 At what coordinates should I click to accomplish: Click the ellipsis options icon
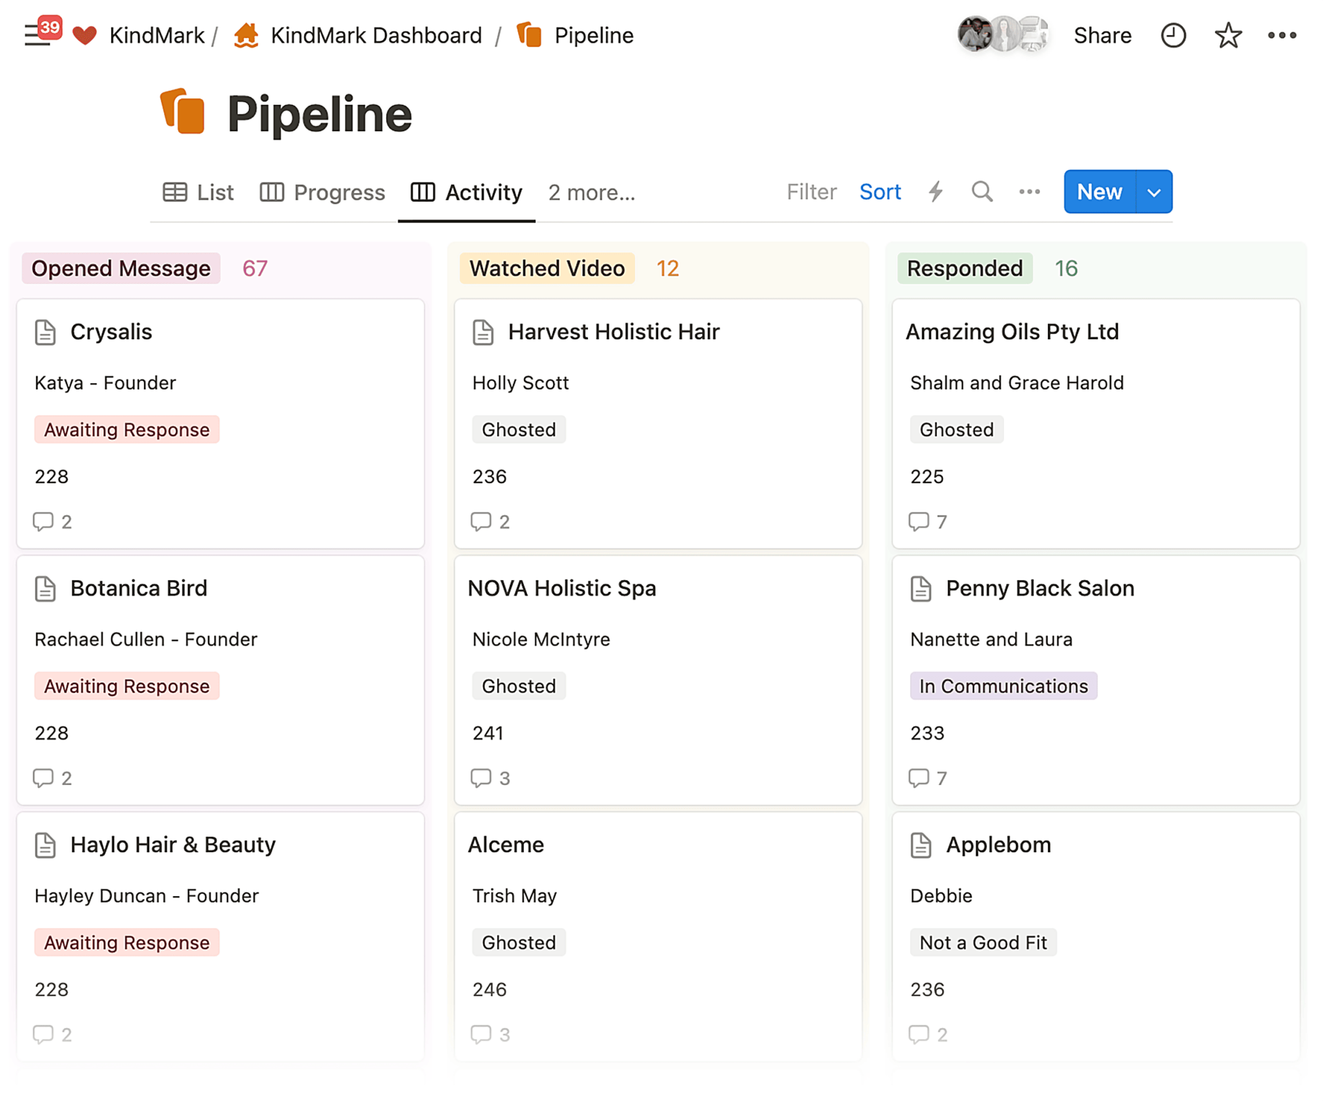(1282, 34)
